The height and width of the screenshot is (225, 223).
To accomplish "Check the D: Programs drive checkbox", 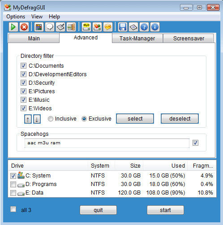I will coord(13,184).
